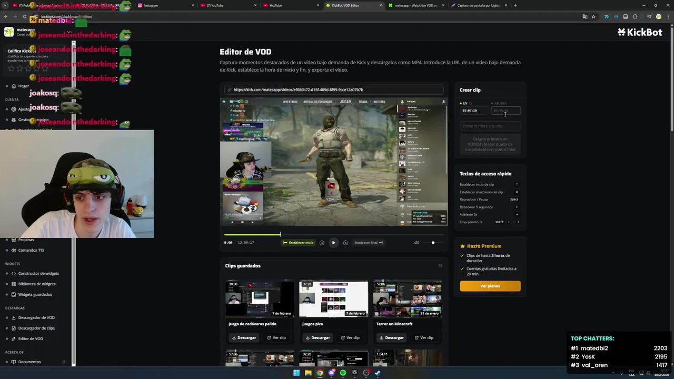Viewport: 674px width, 379px height.
Task: Select Editor de VOD in sidebar
Action: click(31, 338)
